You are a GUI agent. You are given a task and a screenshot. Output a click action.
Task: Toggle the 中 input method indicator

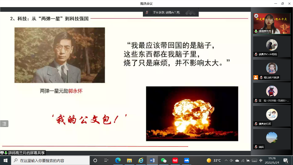pyautogui.click(x=261, y=161)
